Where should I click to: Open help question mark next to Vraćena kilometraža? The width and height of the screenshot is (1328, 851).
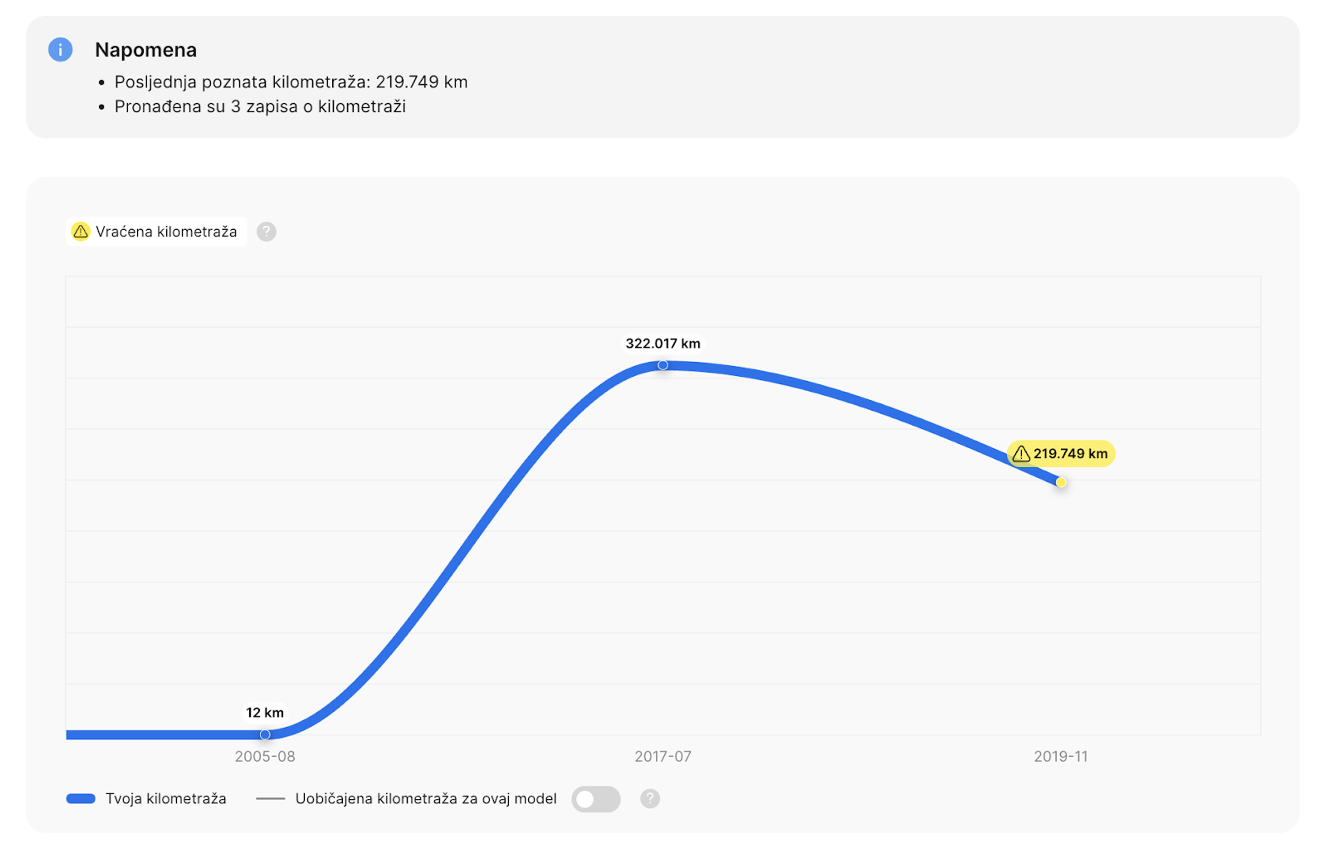point(267,232)
